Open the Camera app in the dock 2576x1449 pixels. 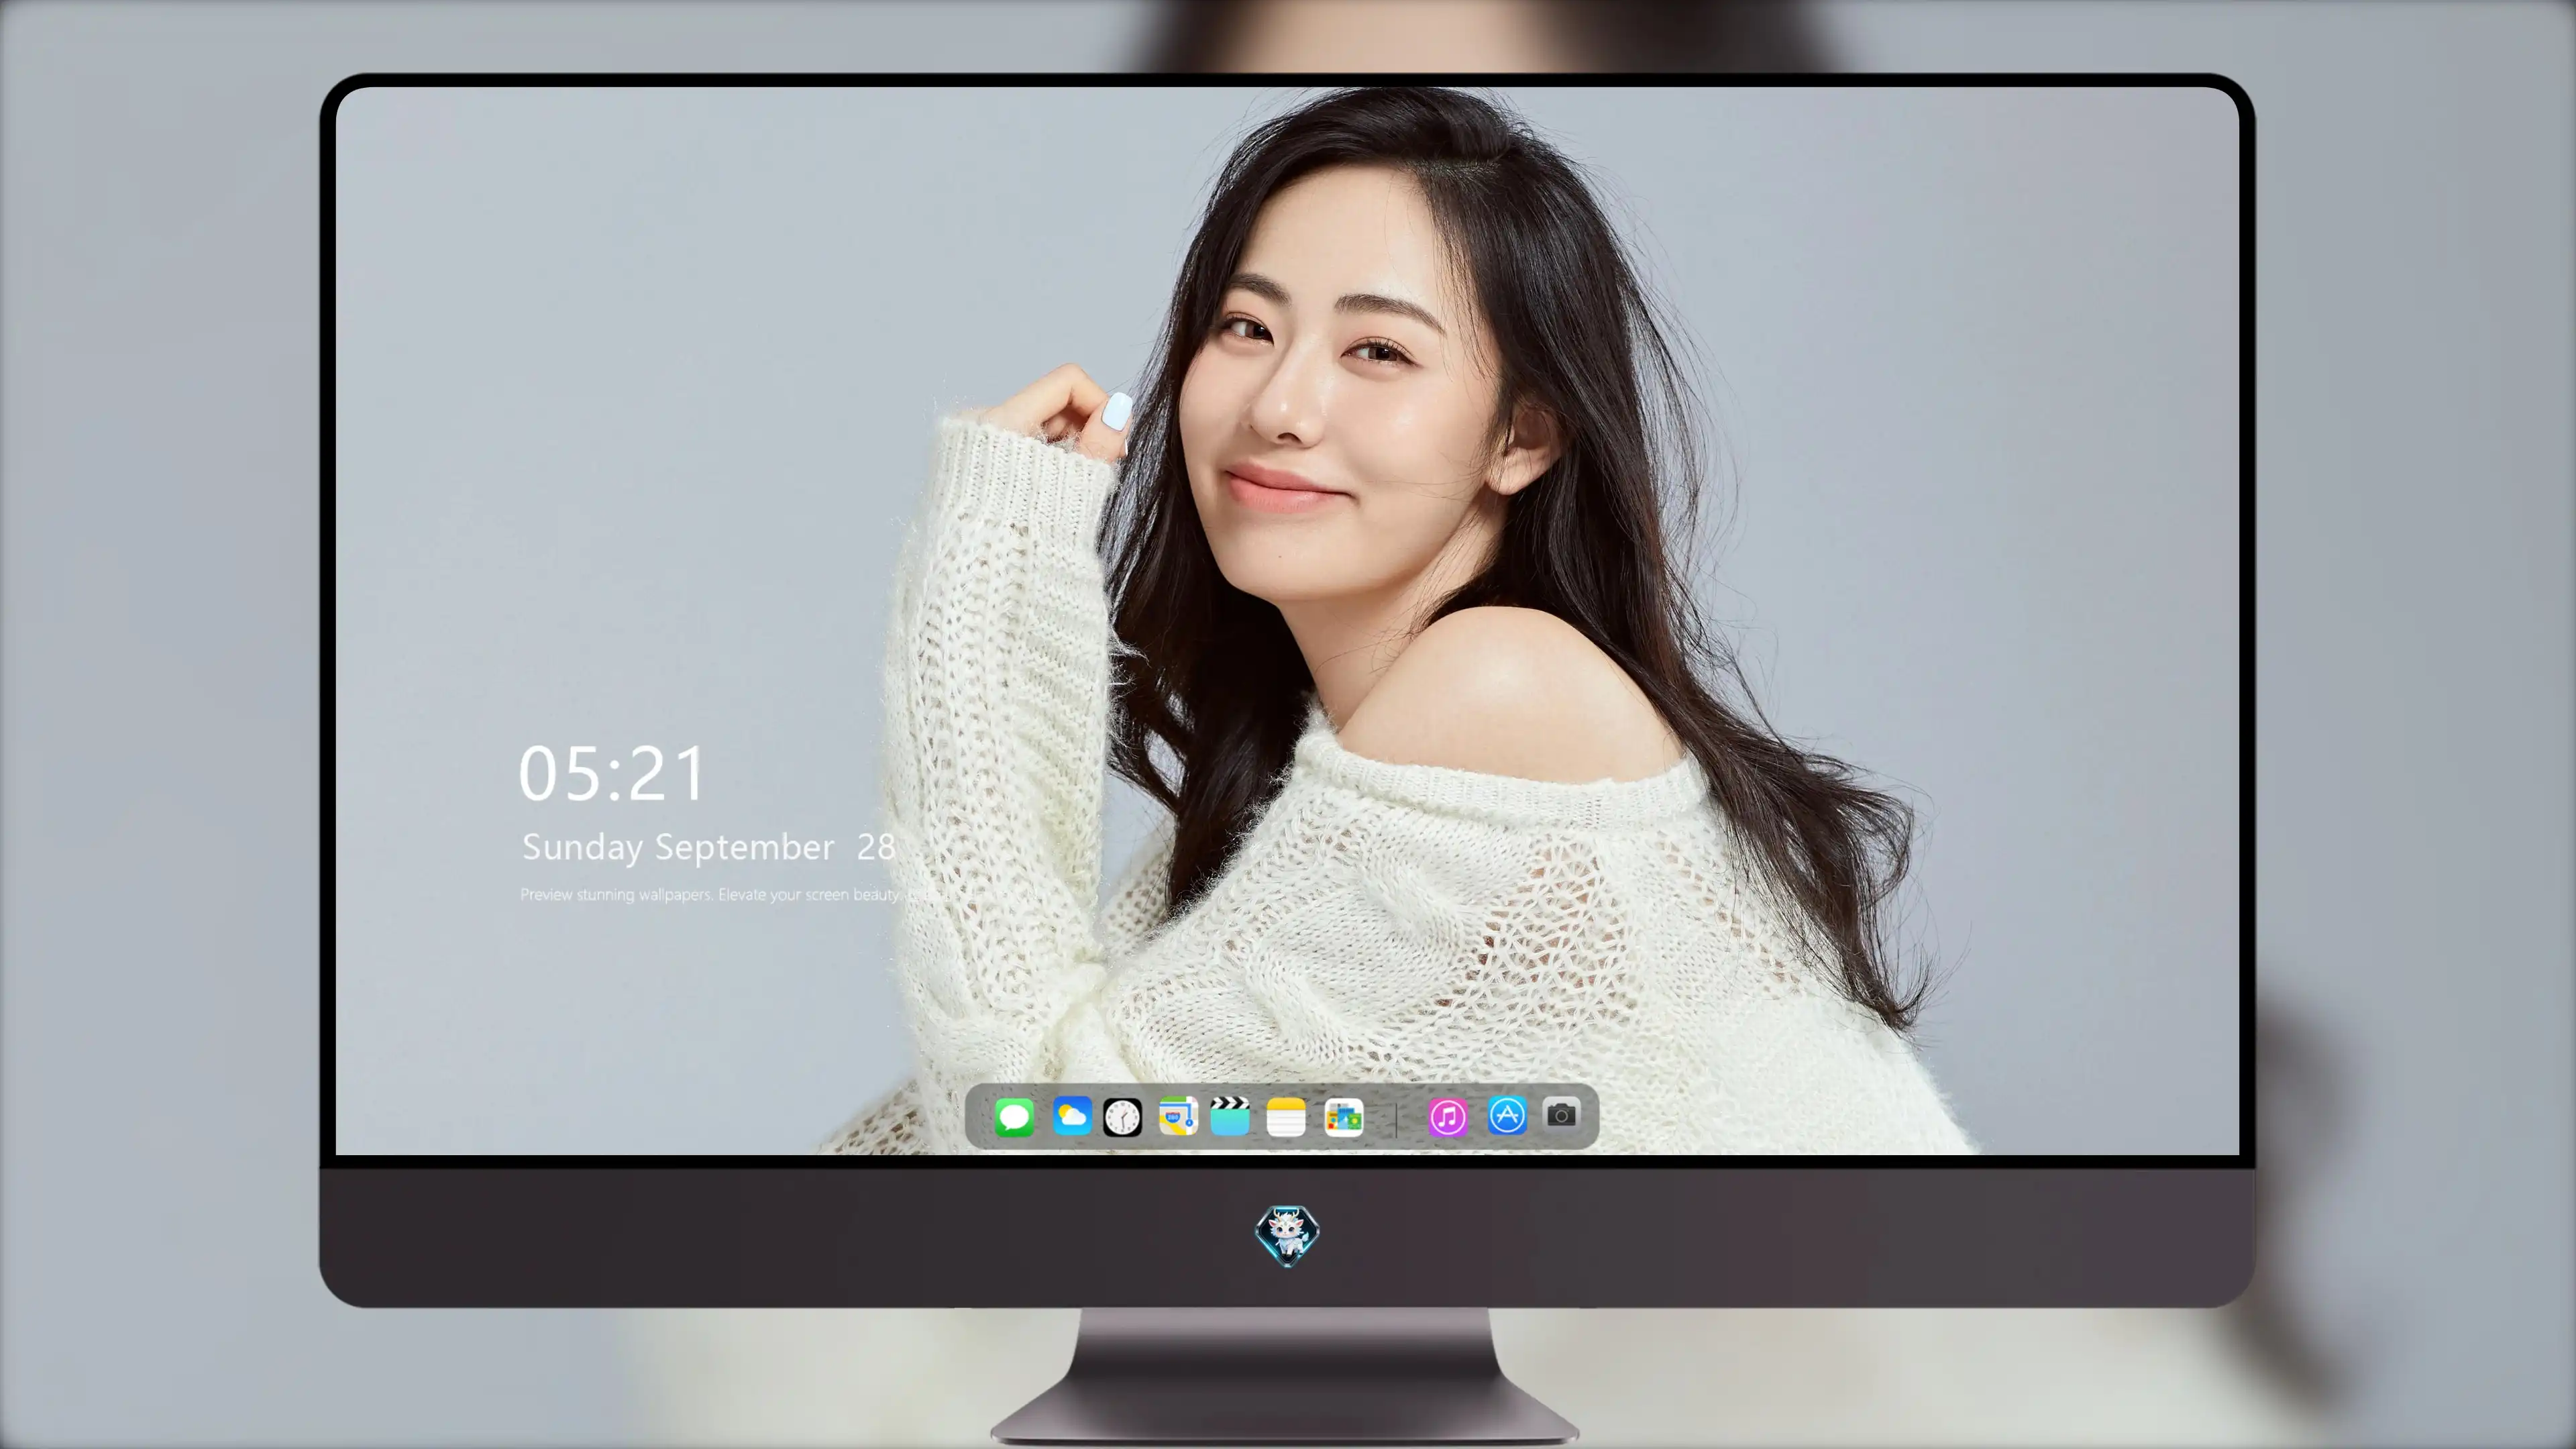[x=1561, y=1114]
